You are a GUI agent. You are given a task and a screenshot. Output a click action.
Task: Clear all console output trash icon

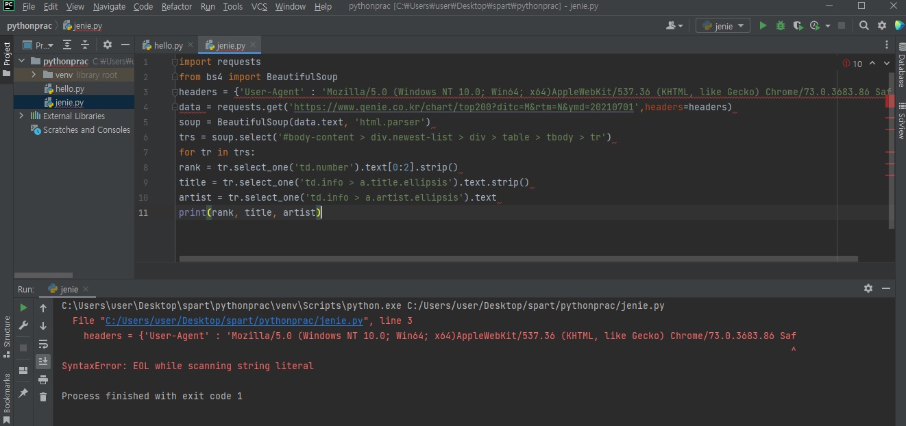click(x=43, y=397)
